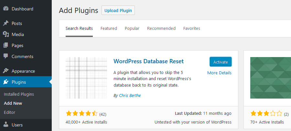
Task: Click the Comments speech bubble icon
Action: click(6, 56)
